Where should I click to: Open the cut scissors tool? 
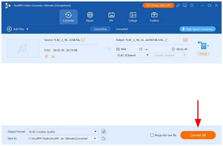point(53,56)
